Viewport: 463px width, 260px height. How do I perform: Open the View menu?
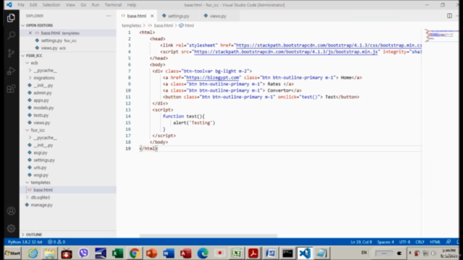click(70, 5)
